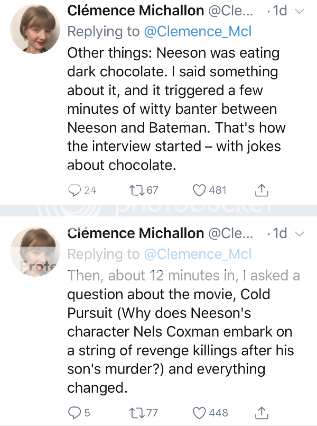Retweet the dark chocolate tweet
This screenshot has width=317, height=426.
(136, 190)
